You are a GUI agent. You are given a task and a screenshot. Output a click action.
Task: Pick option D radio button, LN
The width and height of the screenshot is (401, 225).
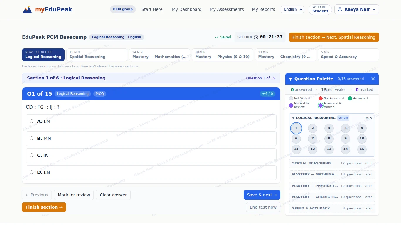pyautogui.click(x=31, y=172)
